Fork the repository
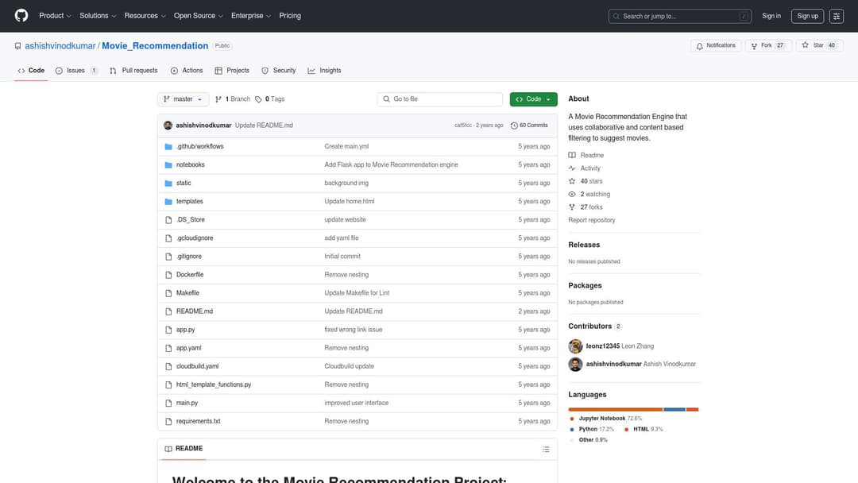The height and width of the screenshot is (483, 858). [x=768, y=46]
